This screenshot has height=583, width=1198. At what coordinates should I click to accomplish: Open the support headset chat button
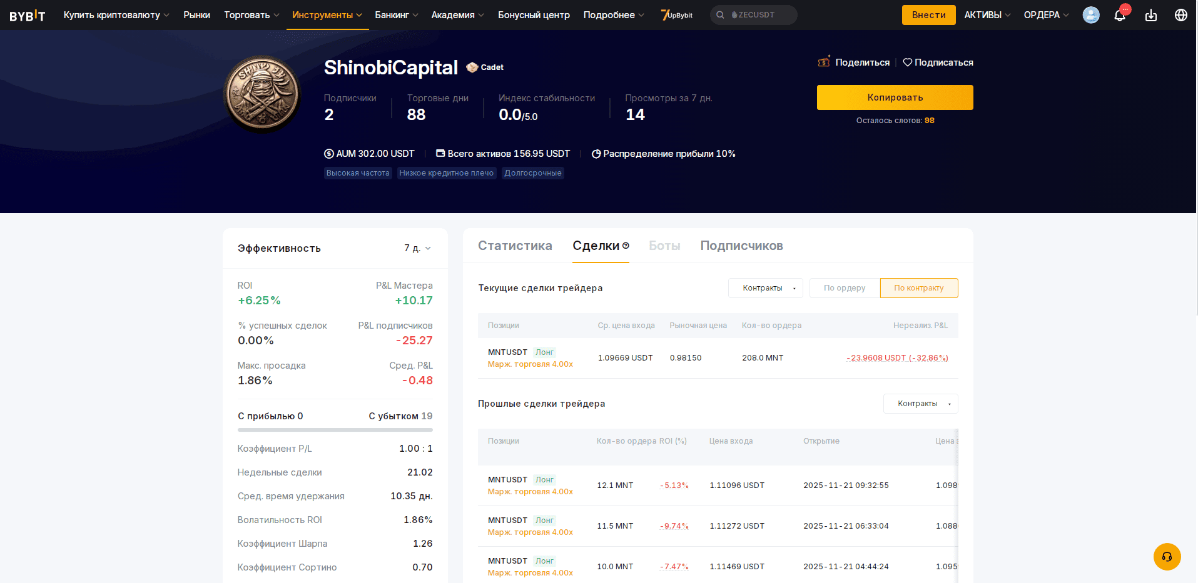1167,556
